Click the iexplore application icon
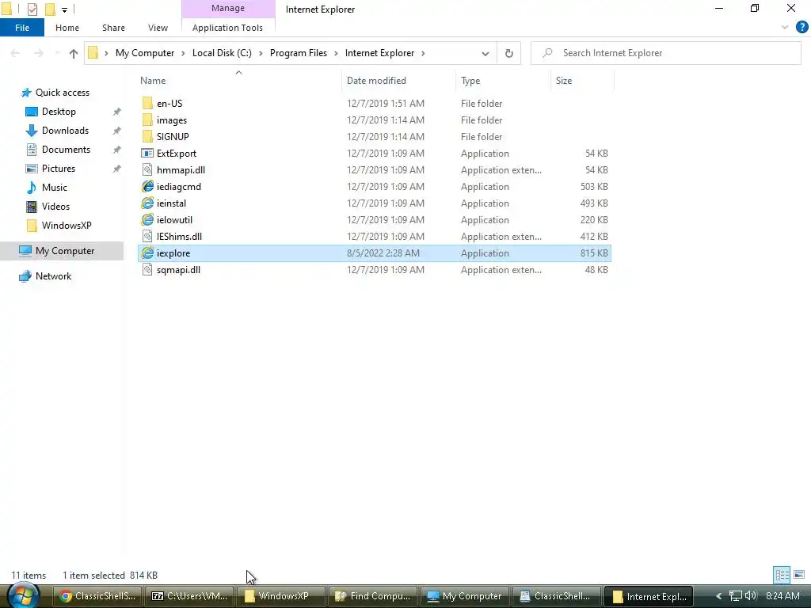This screenshot has height=608, width=811. pos(147,253)
